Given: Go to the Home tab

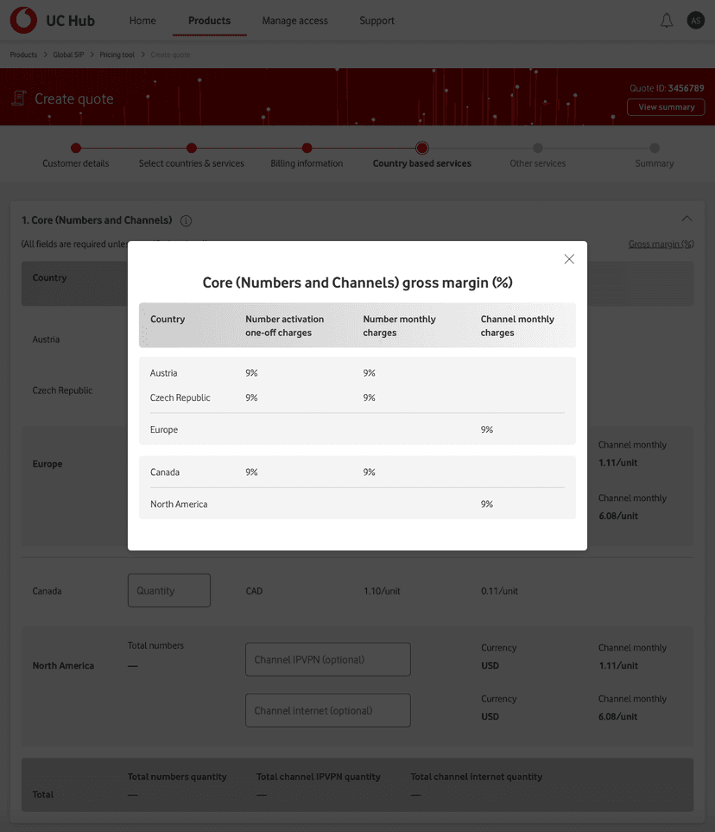Looking at the screenshot, I should pyautogui.click(x=142, y=21).
